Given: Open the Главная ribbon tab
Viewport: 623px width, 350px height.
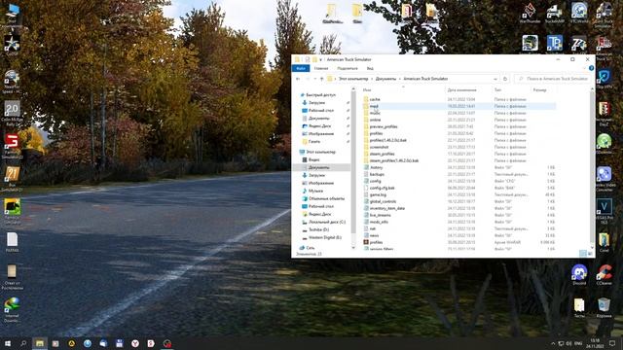Looking at the screenshot, I should (x=321, y=68).
